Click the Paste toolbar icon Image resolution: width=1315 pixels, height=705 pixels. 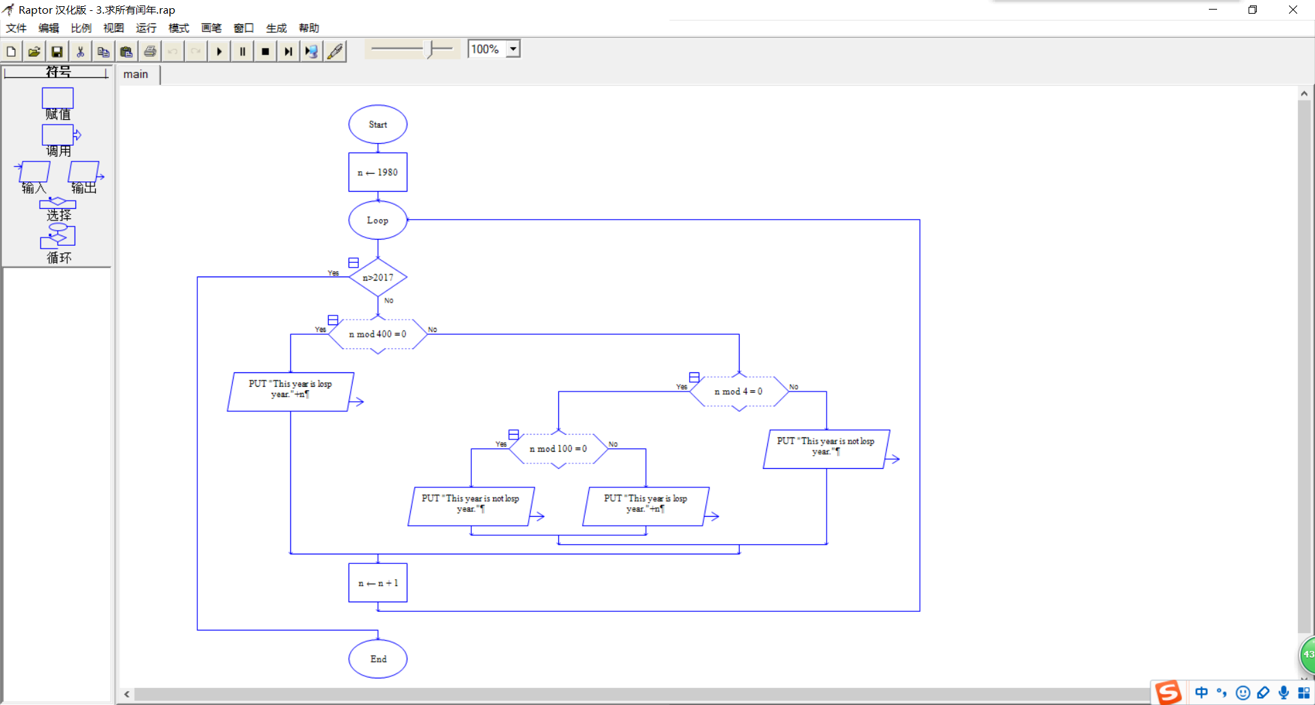click(x=127, y=51)
